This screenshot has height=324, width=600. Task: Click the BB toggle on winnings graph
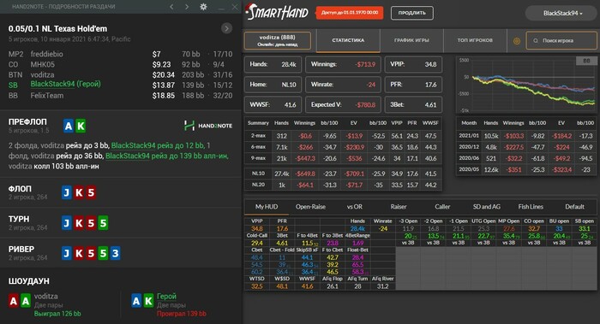click(x=586, y=61)
